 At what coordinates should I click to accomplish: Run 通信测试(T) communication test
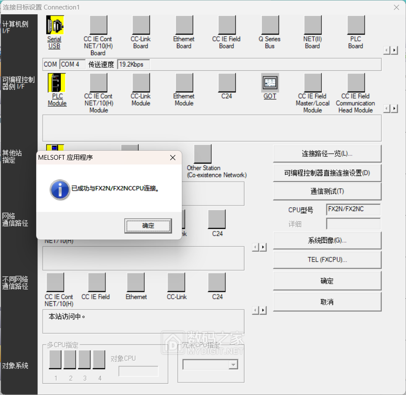327,191
